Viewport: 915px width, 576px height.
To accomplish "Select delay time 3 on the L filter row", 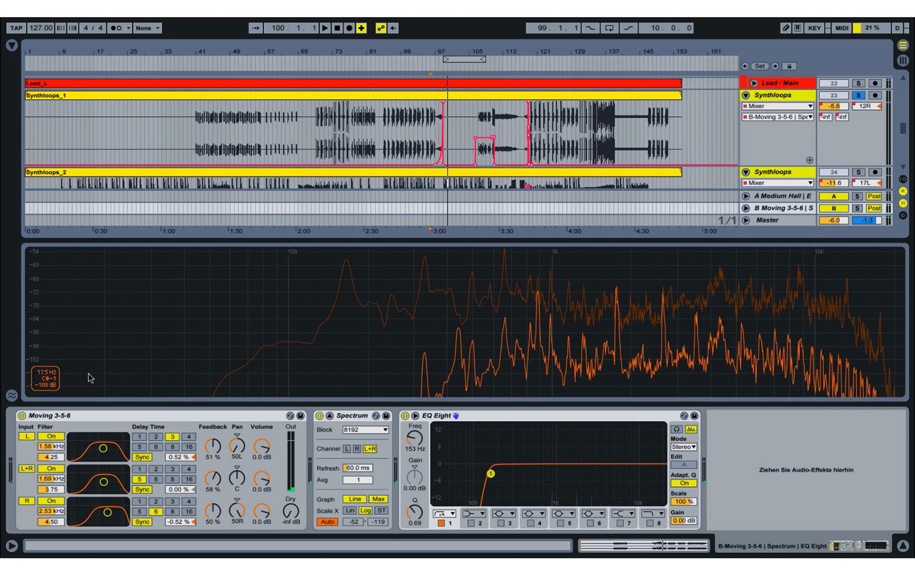I will click(x=172, y=437).
